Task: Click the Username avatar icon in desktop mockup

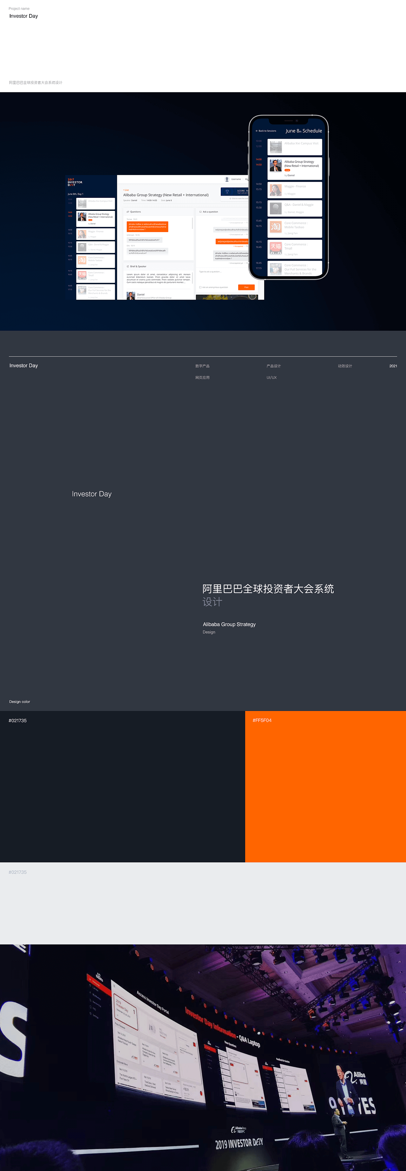Action: tap(227, 179)
